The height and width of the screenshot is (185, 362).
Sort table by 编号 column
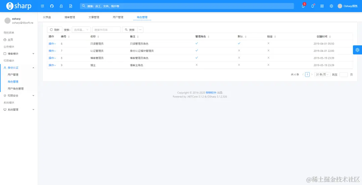(69, 37)
